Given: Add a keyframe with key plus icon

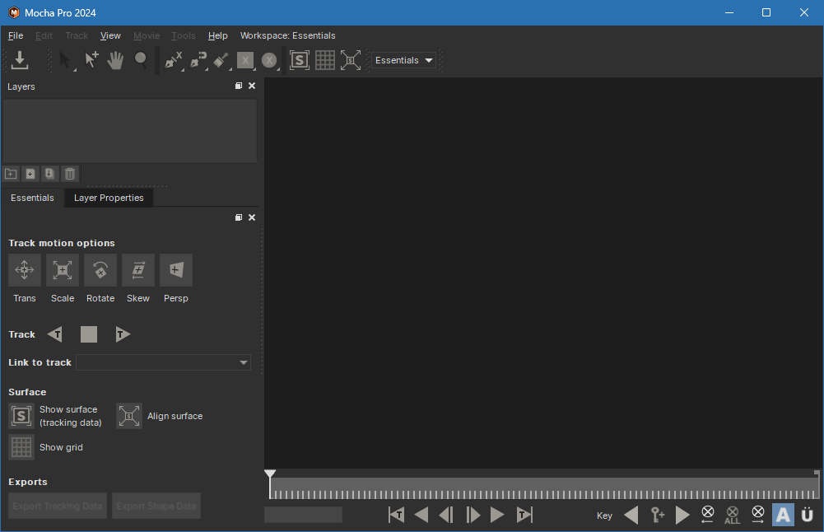Looking at the screenshot, I should click(658, 516).
